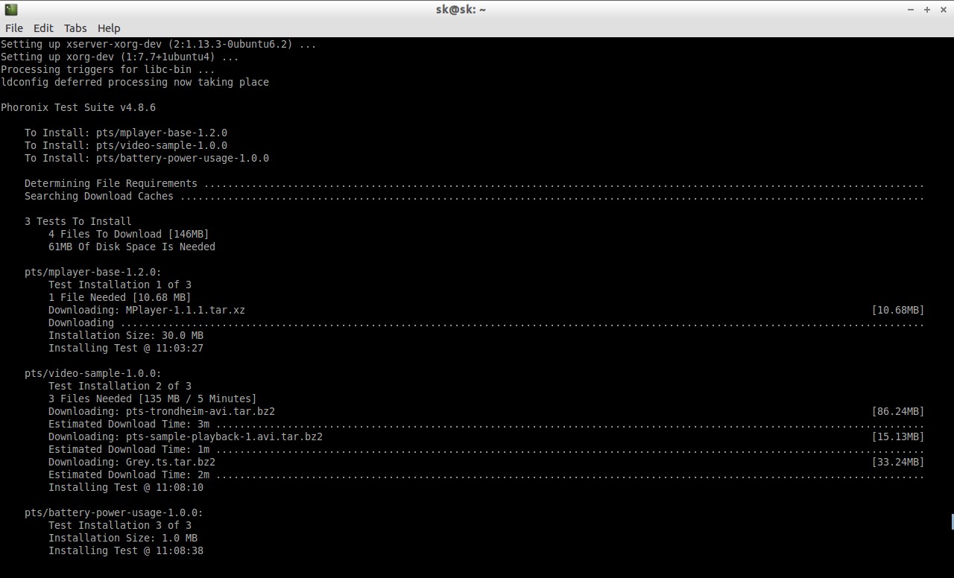
Task: Click 'Downloading: pts-trondheim-avi.tar.bz2' line
Action: [162, 411]
